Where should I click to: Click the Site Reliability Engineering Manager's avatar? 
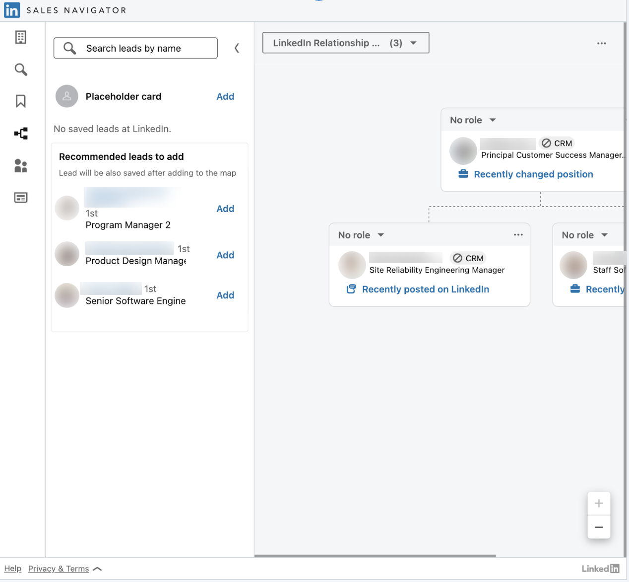click(352, 265)
